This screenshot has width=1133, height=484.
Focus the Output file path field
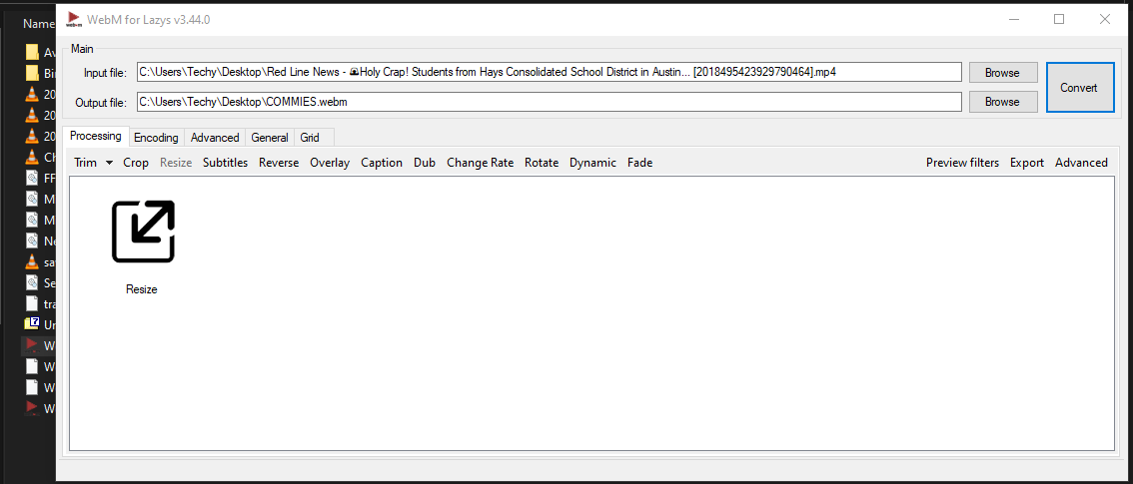(x=550, y=102)
